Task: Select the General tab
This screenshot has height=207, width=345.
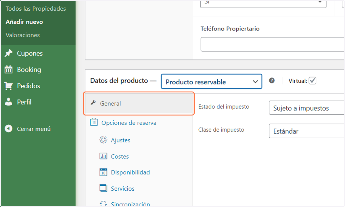Action: pyautogui.click(x=139, y=104)
